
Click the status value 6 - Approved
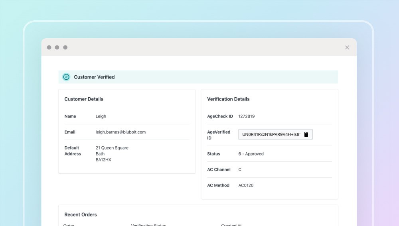coord(251,154)
